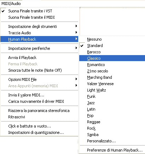This screenshot has height=154, width=145.
Task: Choose the Classico playback style
Action: point(112,58)
